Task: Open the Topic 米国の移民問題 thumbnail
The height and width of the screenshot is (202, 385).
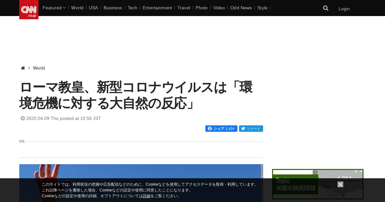Action: (318, 184)
